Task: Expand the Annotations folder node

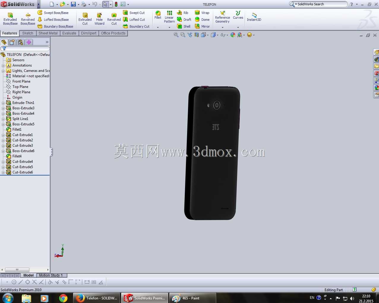Action: tap(3, 66)
